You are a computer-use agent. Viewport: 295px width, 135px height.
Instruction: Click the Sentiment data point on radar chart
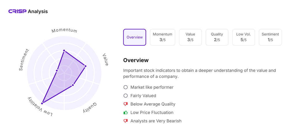point(57,71)
